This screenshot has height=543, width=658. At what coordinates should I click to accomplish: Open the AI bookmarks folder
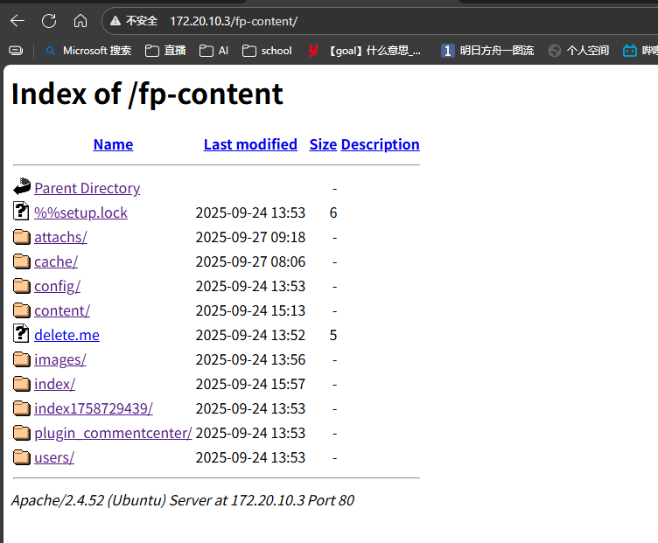click(213, 51)
